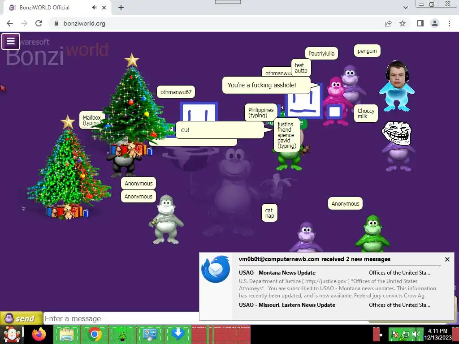The image size is (459, 344).
Task: Mute the BonziWORLD tab audio
Action: click(x=94, y=8)
